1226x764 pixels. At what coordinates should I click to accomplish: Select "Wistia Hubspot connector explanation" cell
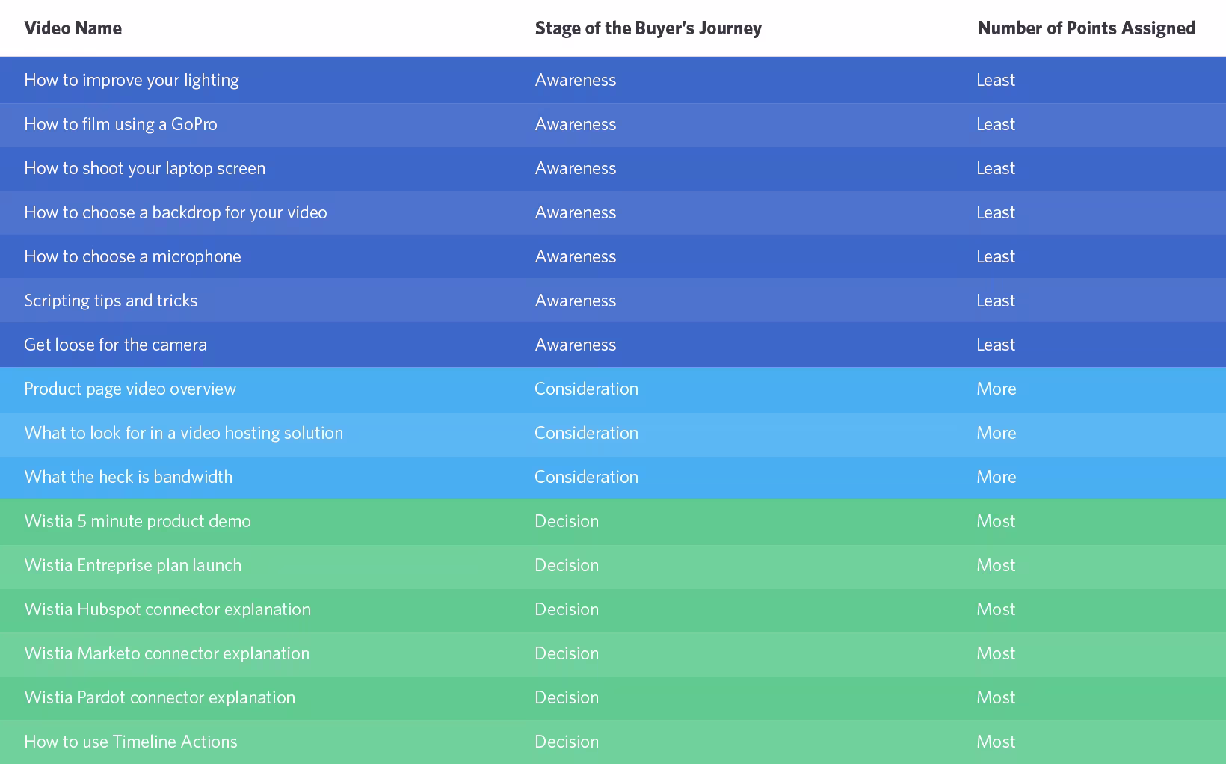167,609
